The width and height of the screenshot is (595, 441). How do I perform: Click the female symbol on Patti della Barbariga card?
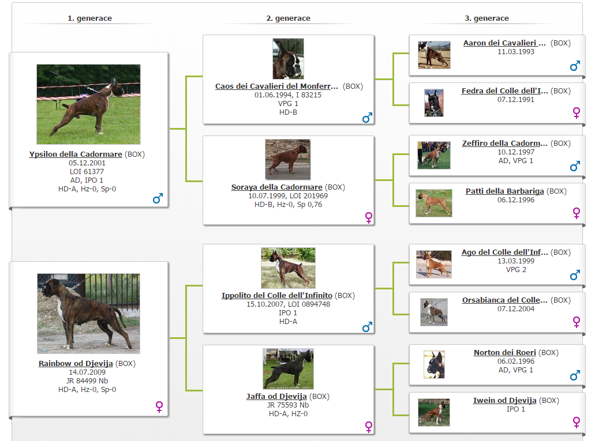point(577,213)
